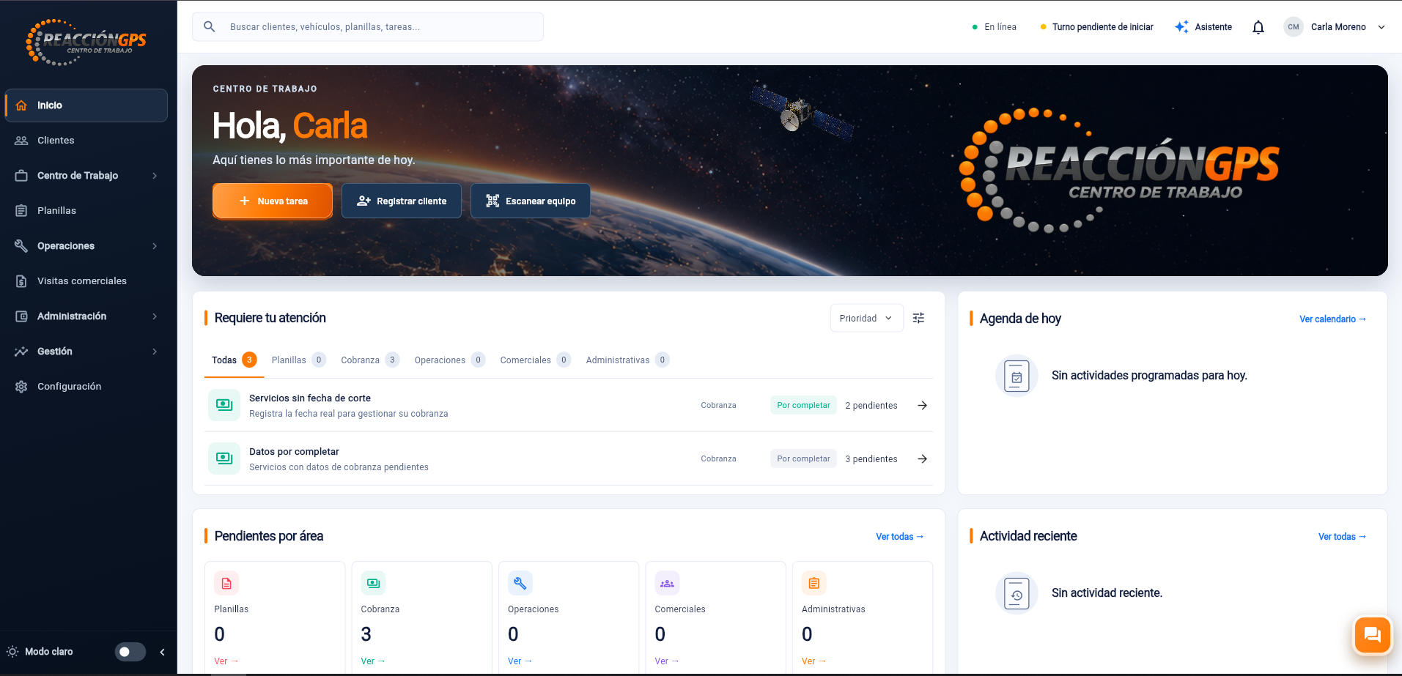This screenshot has width=1402, height=676.
Task: Click the ReacciónGPS logo in sidebar
Action: point(86,42)
